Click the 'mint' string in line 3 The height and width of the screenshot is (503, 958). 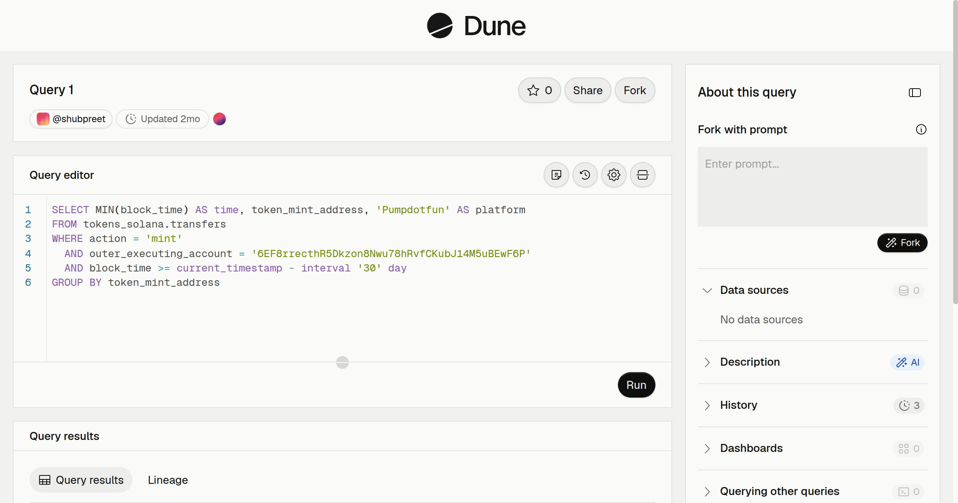[164, 239]
